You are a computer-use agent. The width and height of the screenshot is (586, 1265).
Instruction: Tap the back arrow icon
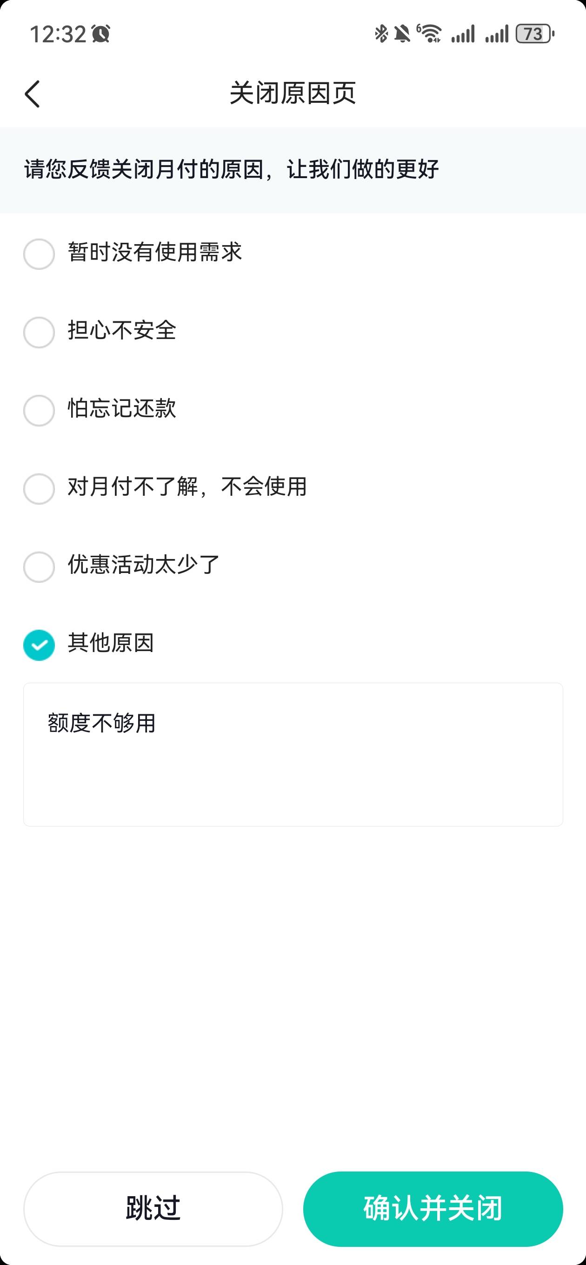pos(33,94)
